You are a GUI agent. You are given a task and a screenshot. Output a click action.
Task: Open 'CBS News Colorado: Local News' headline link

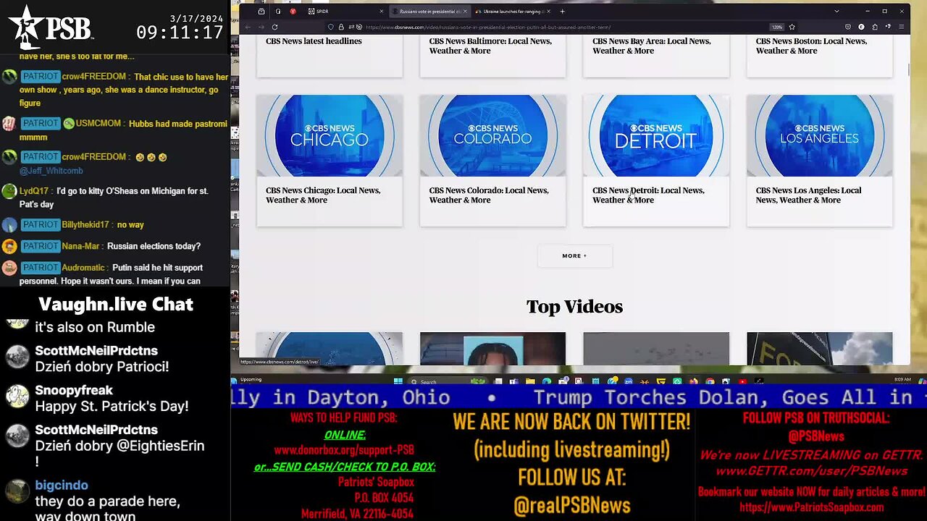(x=489, y=195)
